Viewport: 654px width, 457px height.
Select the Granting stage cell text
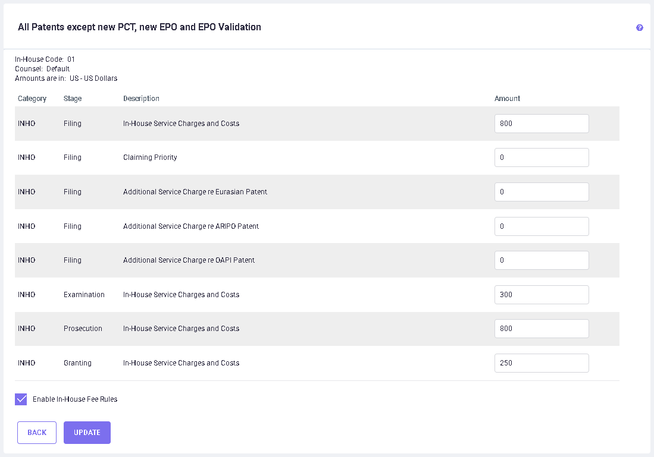(77, 363)
